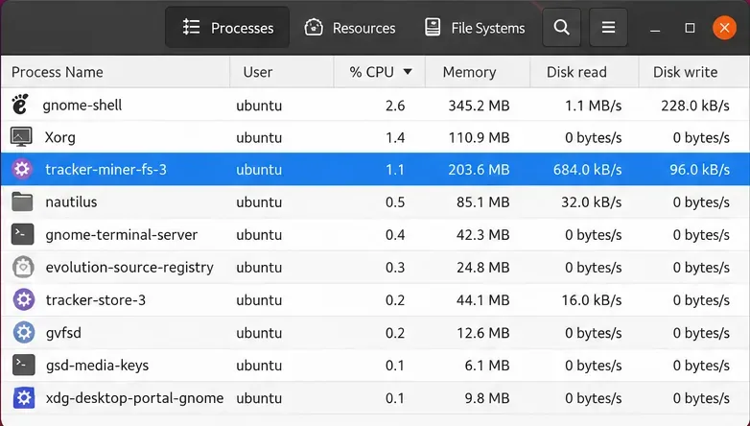The image size is (750, 426).
Task: Open the search button in header bar
Action: click(562, 28)
